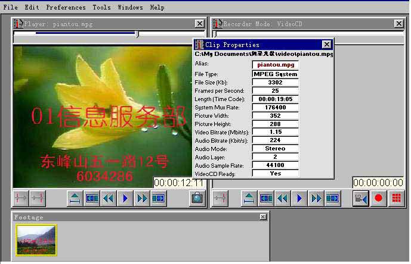Click the Player position slider handle

(x=137, y=34)
